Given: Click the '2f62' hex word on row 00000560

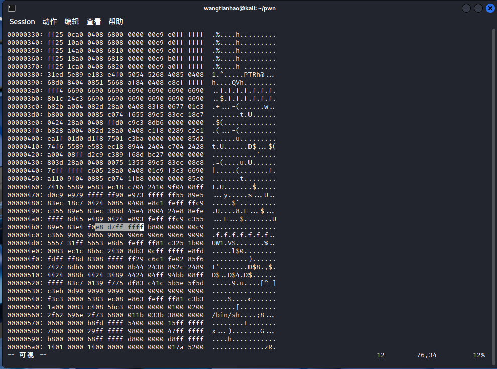Looking at the screenshot, I should pyautogui.click(x=55, y=315).
